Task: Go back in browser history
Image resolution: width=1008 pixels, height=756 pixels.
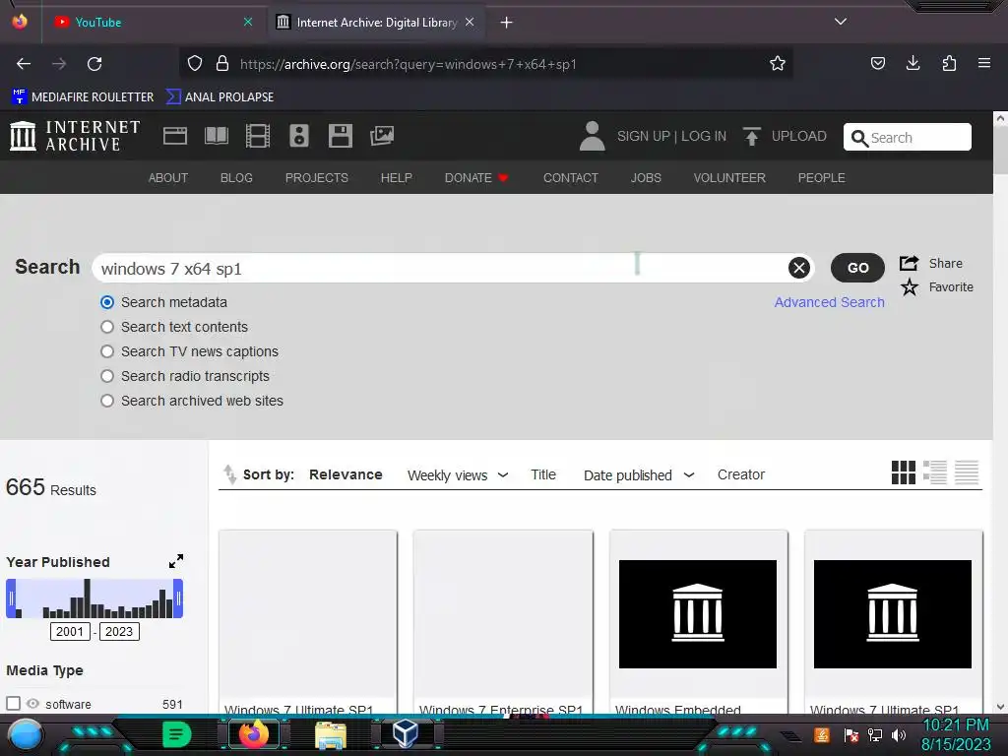Action: [24, 64]
